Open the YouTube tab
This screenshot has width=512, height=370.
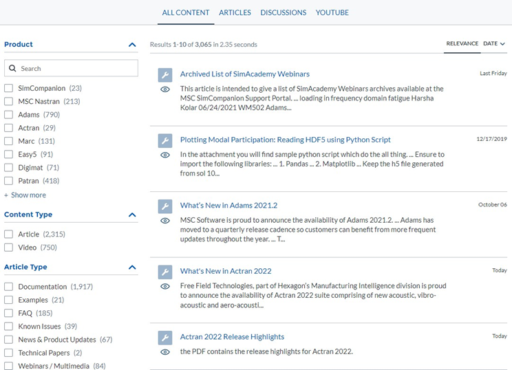(x=332, y=12)
